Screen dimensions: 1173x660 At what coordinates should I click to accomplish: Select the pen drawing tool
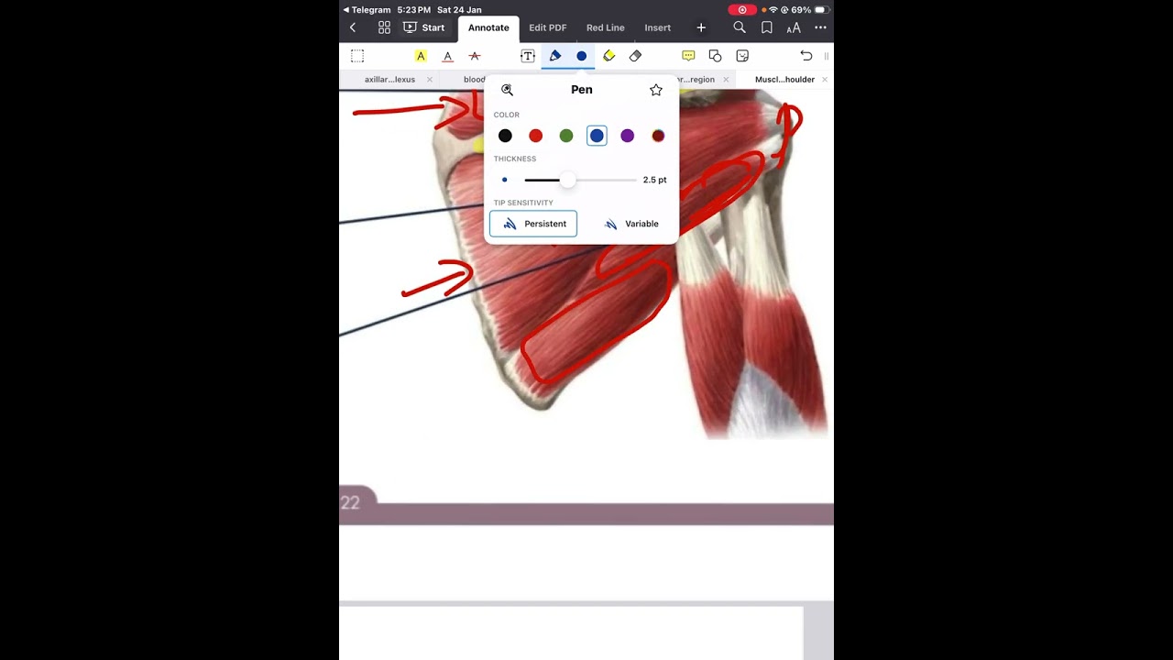pos(555,56)
